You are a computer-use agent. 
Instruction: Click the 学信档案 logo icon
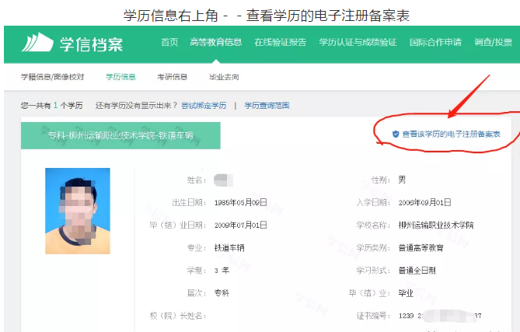click(37, 43)
